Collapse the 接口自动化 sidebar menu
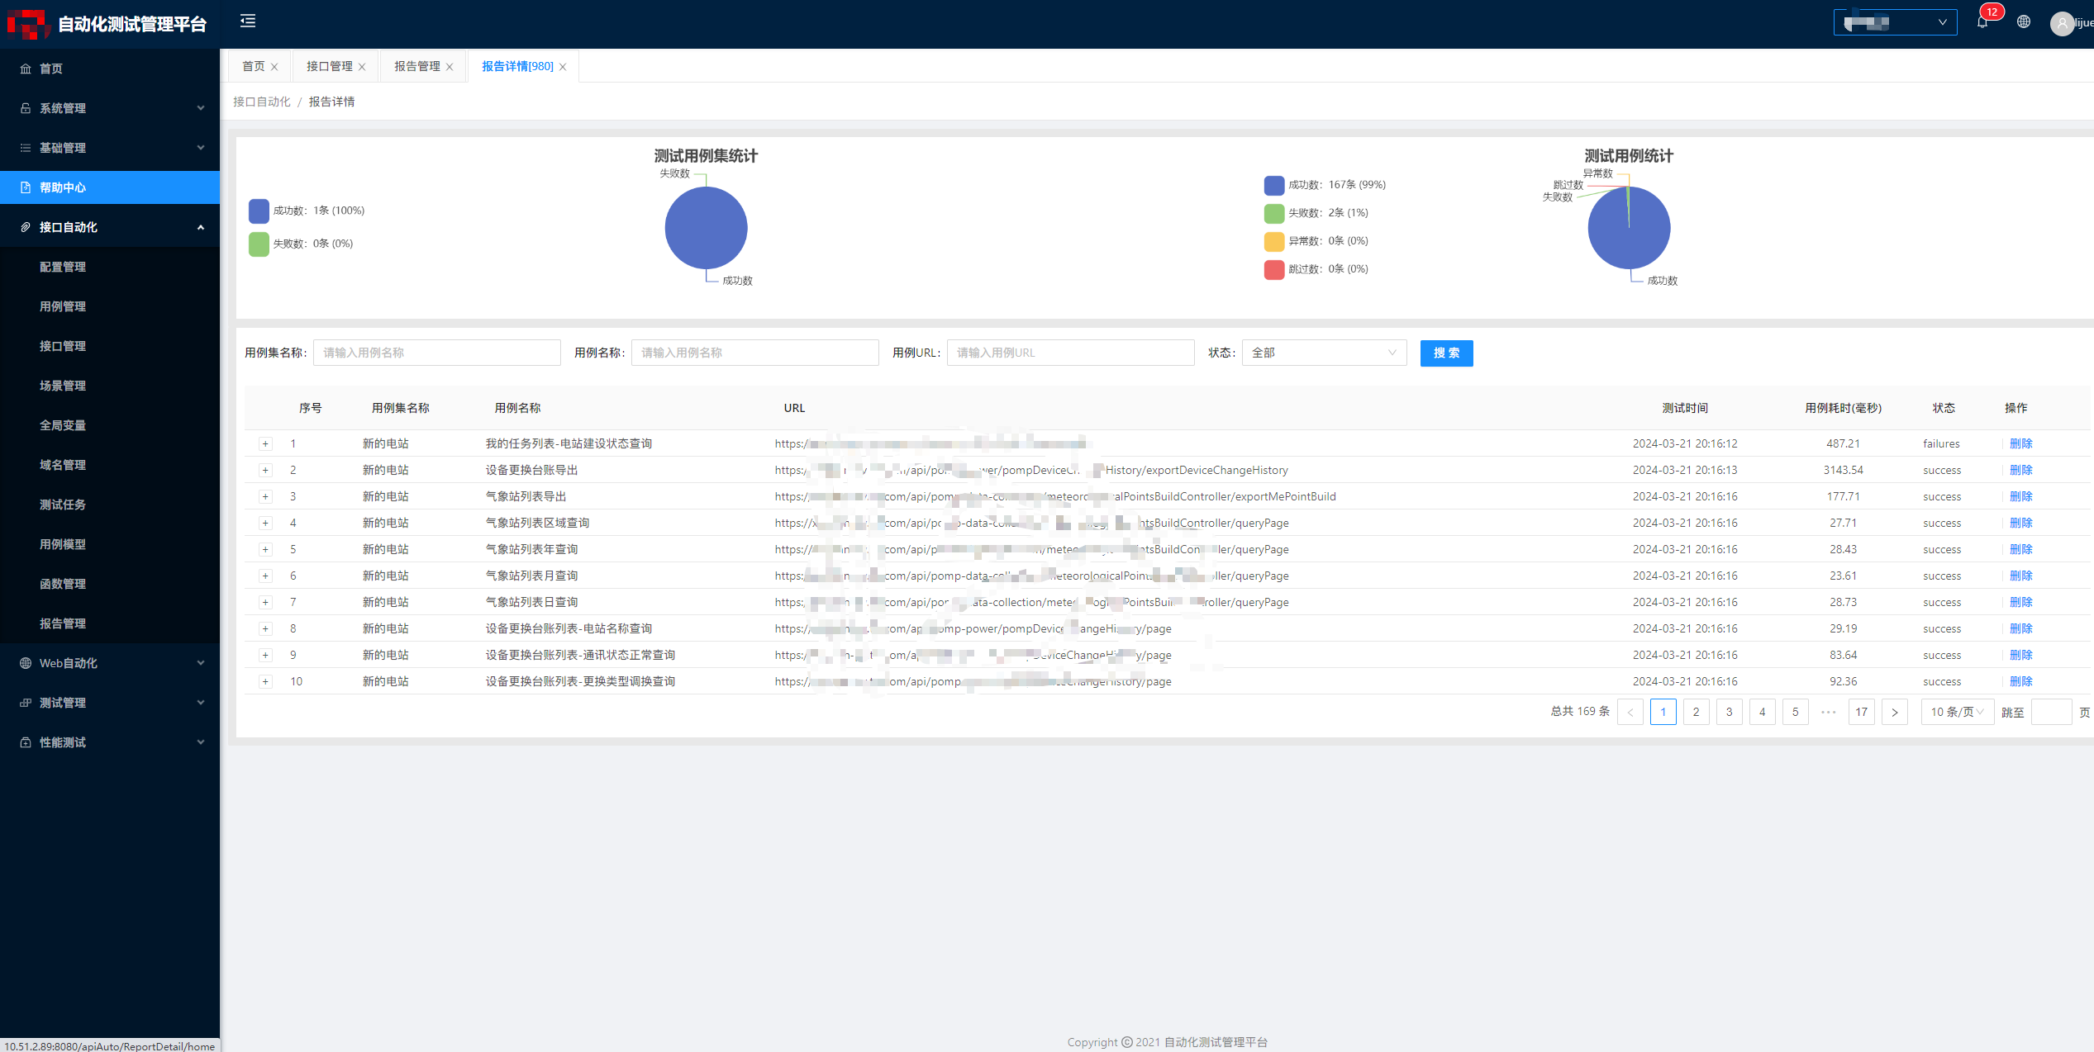This screenshot has width=2094, height=1052. 110,227
